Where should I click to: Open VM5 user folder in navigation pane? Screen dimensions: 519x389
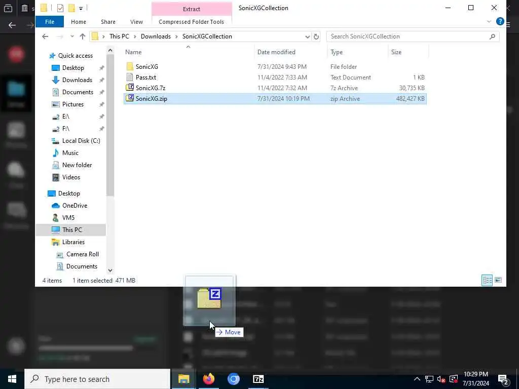[x=68, y=218]
